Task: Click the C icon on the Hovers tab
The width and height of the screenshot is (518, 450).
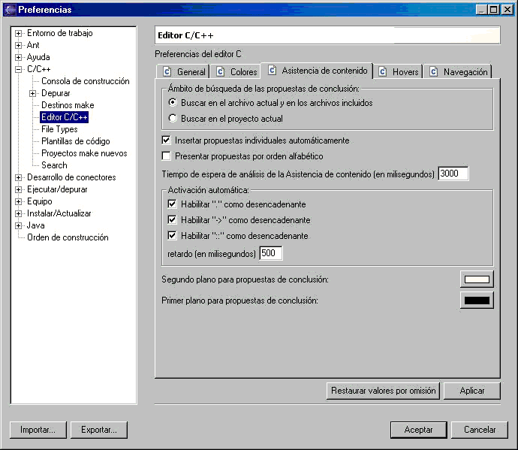Action: click(383, 72)
